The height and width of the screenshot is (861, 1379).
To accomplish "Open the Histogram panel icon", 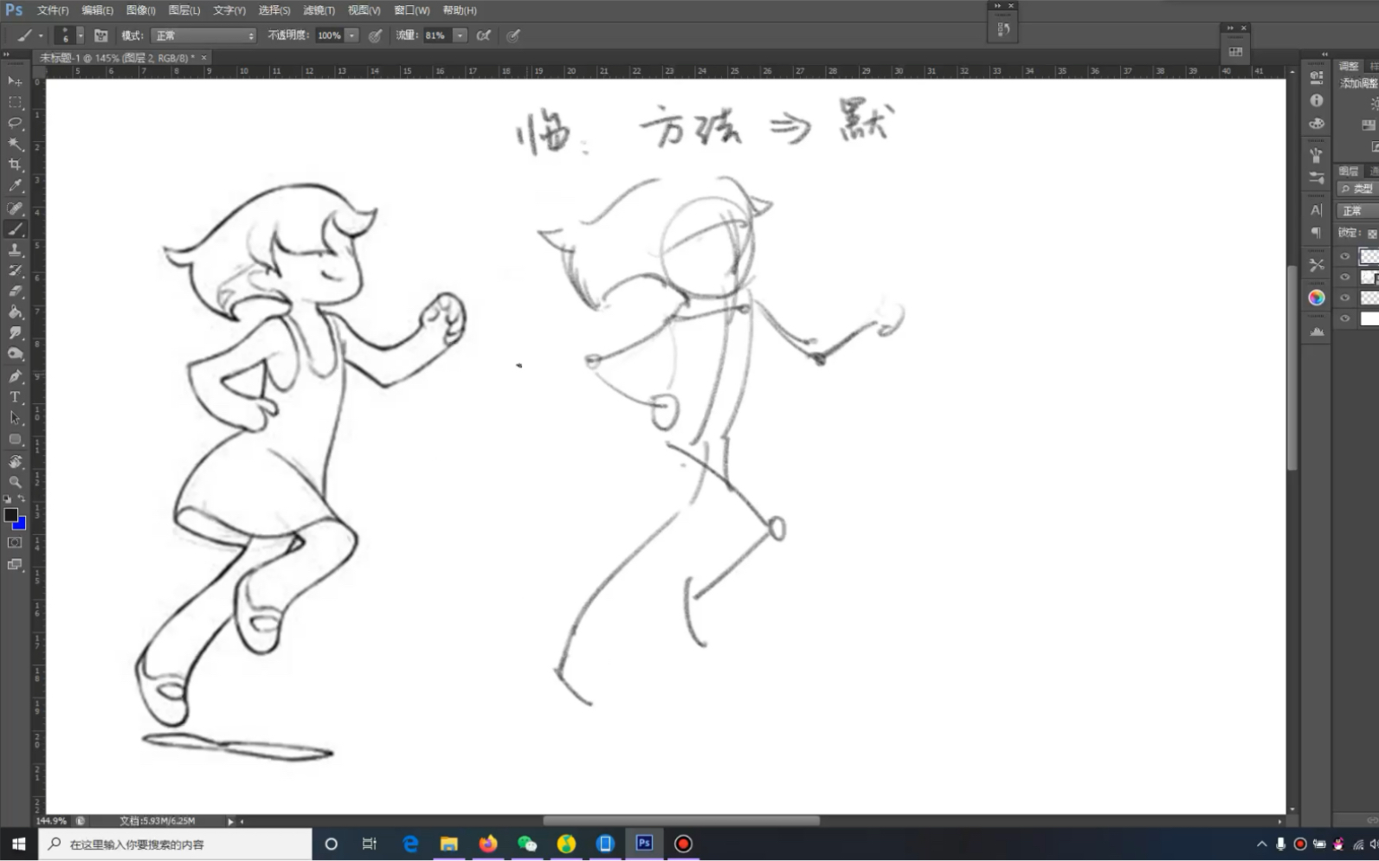I will click(x=1317, y=331).
